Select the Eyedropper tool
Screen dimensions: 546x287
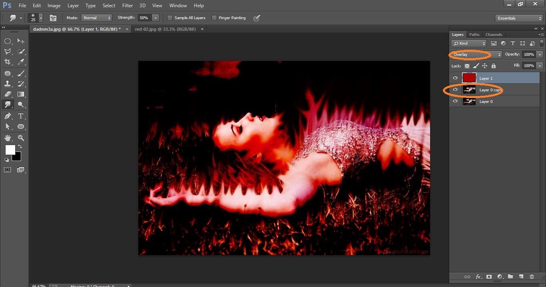point(21,62)
